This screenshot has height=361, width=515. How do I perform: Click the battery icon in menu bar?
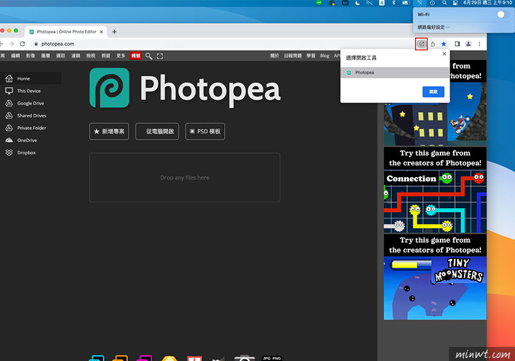click(x=406, y=3)
